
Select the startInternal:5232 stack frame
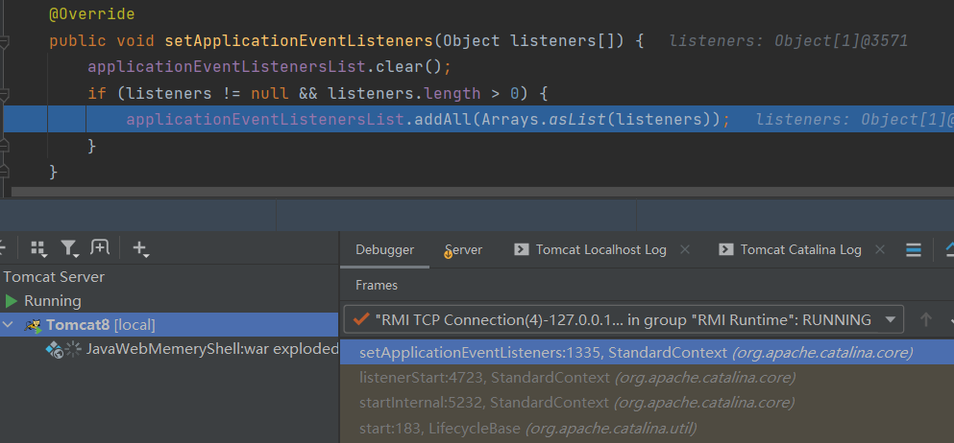576,403
